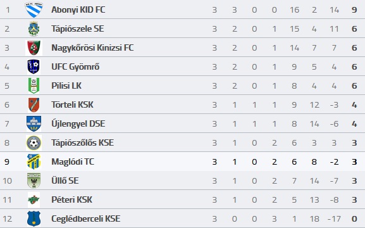Click the Törteli KSK crest
Image resolution: width=365 pixels, height=228 pixels.
(34, 104)
